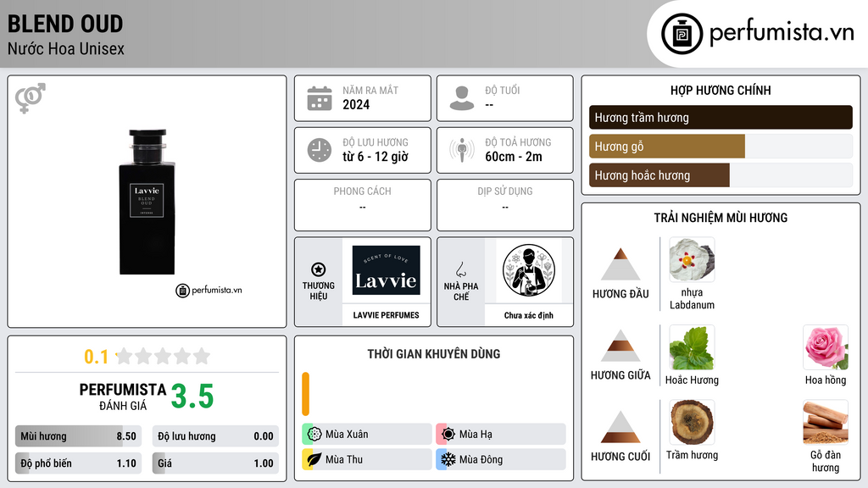Image resolution: width=868 pixels, height=488 pixels.
Task: Click the nhựa Labdanum note image
Action: pos(692,259)
